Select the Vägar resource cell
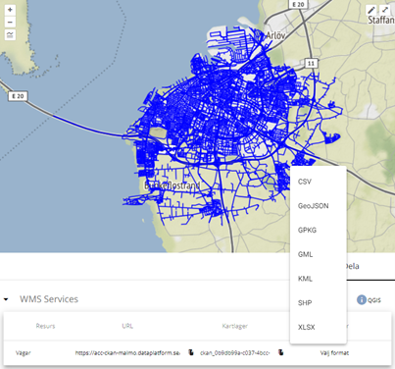Viewport: 395px width, 369px height. [24, 353]
